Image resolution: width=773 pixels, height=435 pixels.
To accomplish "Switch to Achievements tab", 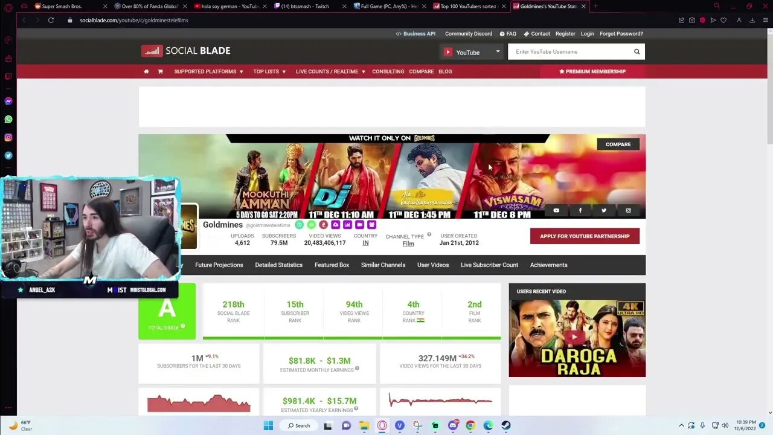I will click(x=548, y=265).
